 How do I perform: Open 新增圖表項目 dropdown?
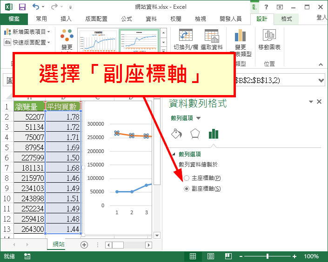point(27,32)
